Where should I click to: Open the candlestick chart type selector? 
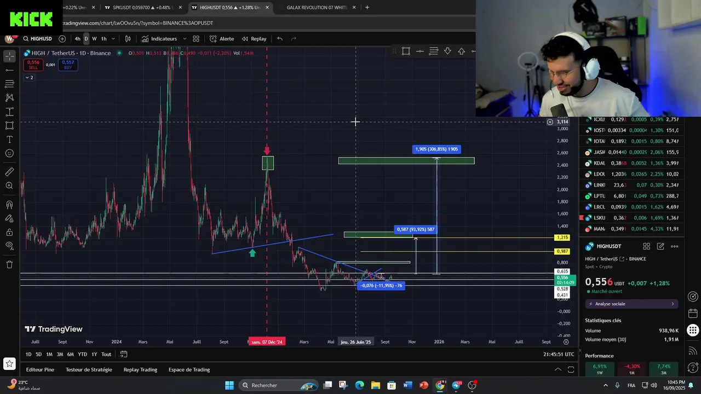click(128, 39)
